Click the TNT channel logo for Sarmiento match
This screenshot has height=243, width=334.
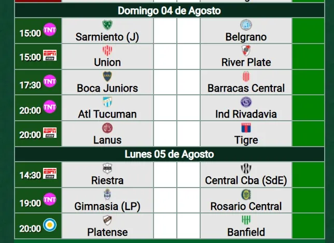[50, 29]
